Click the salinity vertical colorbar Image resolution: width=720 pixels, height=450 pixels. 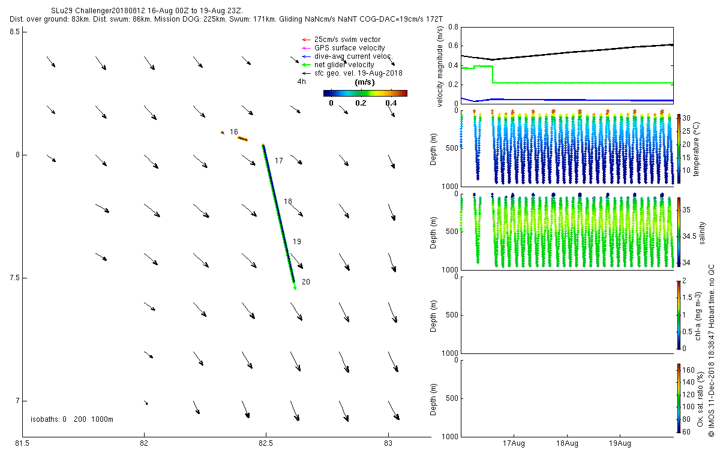click(x=679, y=232)
